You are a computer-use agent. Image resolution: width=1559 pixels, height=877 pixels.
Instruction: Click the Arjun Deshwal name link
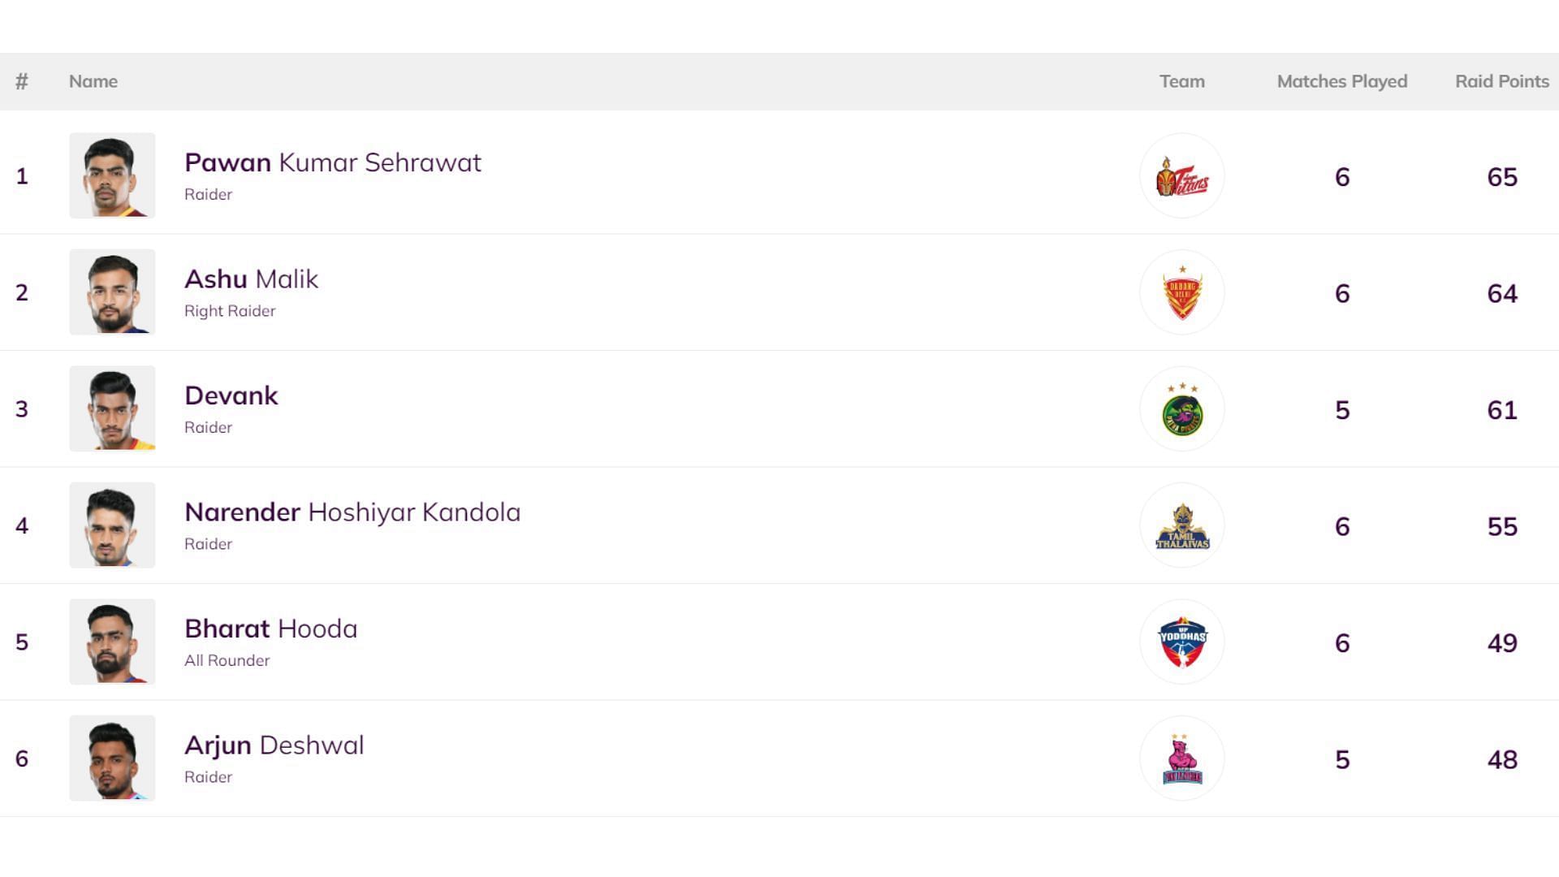tap(274, 745)
